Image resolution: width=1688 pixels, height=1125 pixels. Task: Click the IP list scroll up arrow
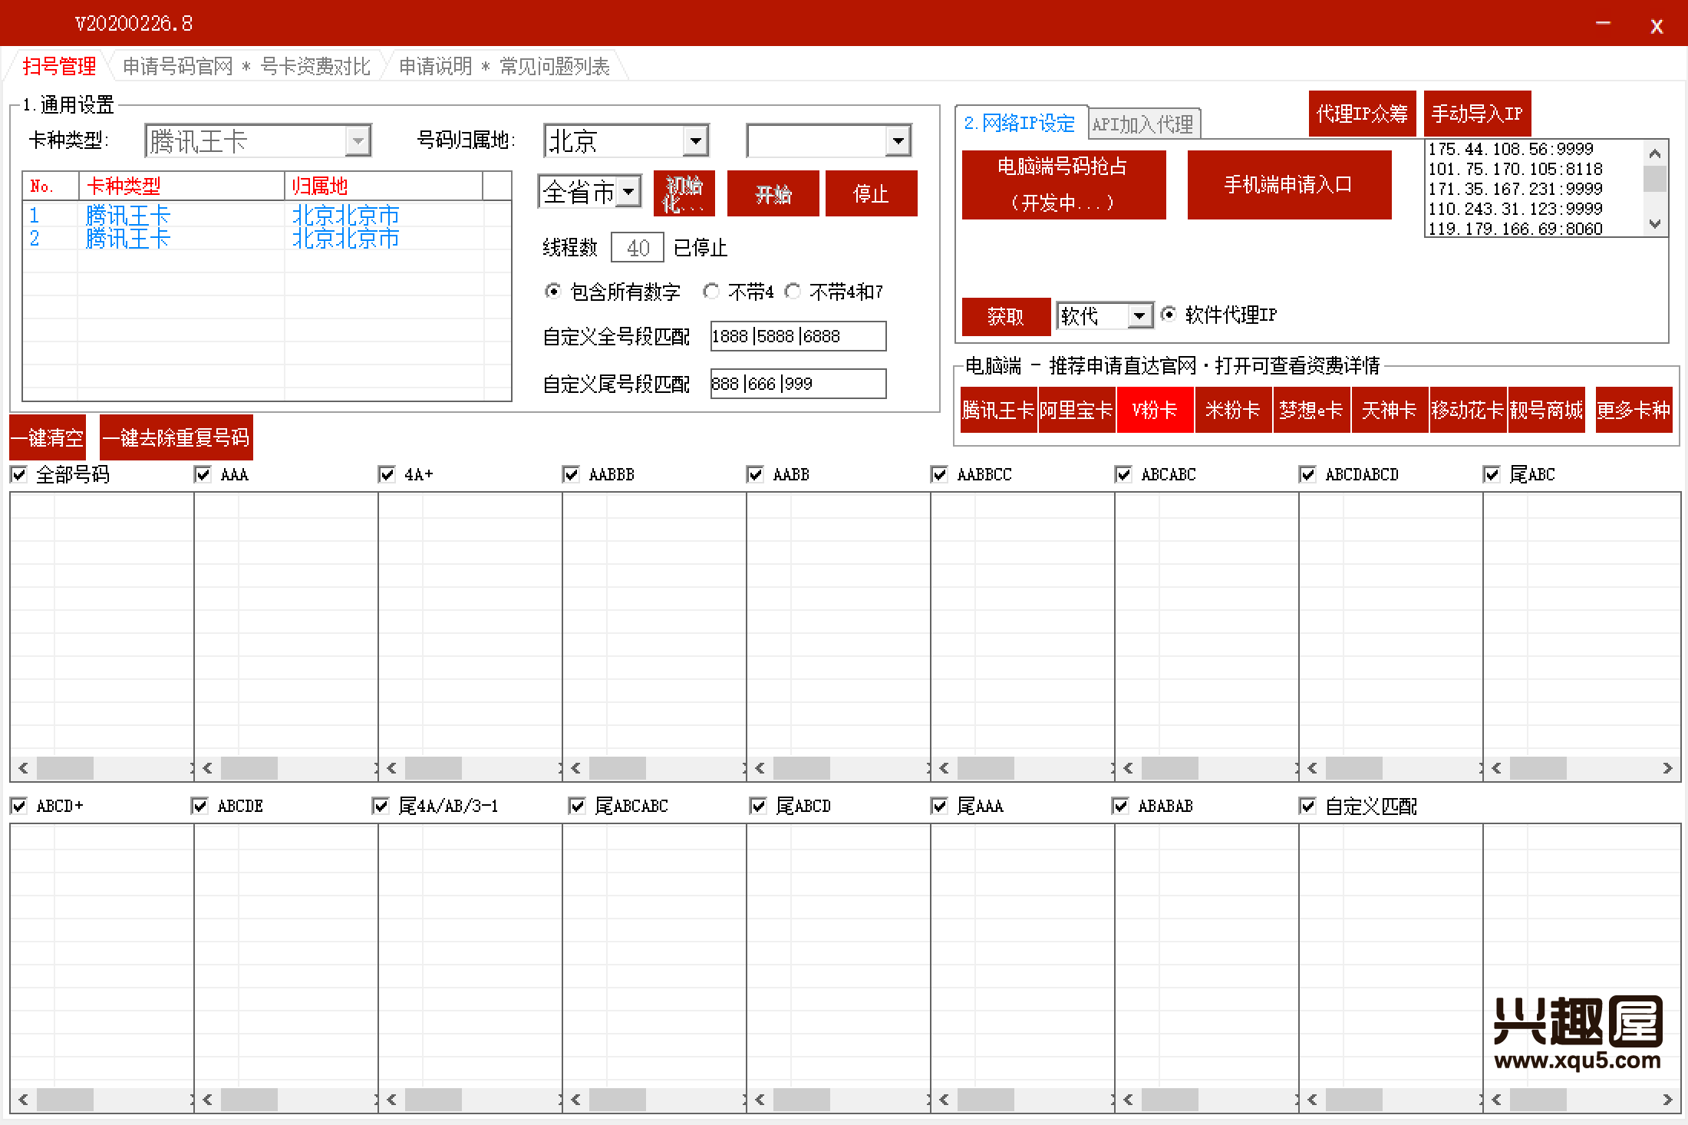coord(1655,153)
